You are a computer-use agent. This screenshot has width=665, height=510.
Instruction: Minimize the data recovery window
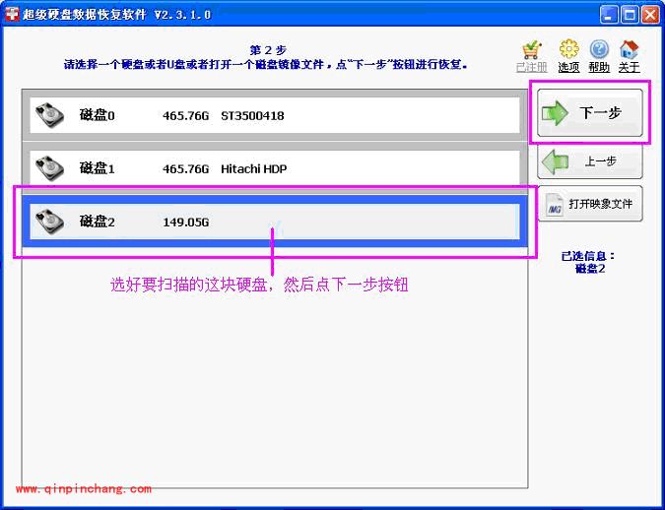coord(608,15)
